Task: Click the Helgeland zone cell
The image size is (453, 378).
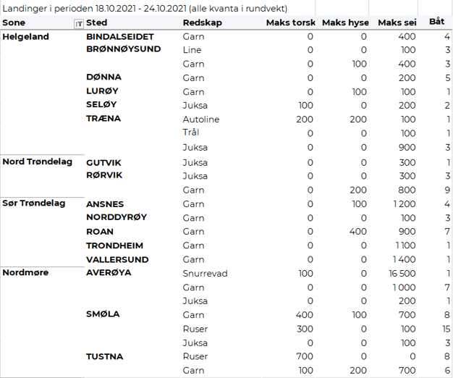Action: point(26,36)
